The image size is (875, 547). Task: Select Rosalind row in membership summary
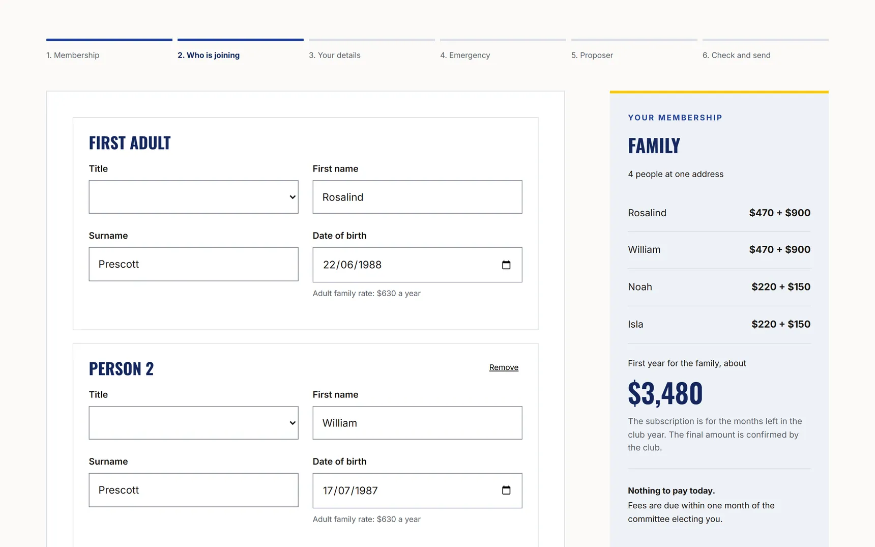[719, 213]
